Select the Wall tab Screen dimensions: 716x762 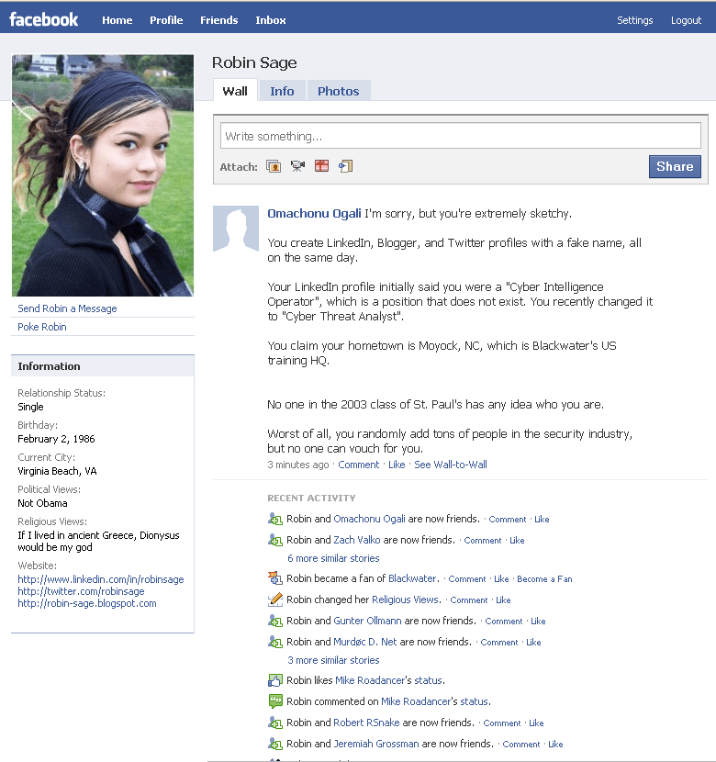point(235,91)
